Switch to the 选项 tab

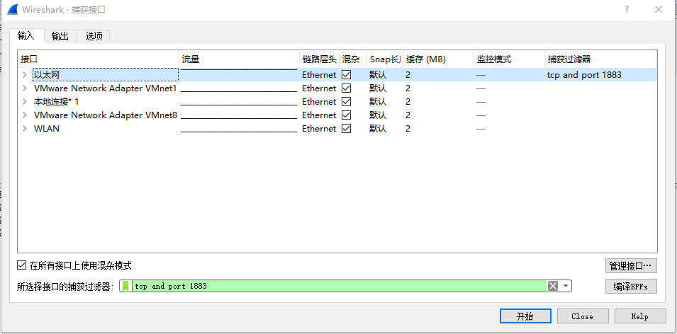coord(94,36)
